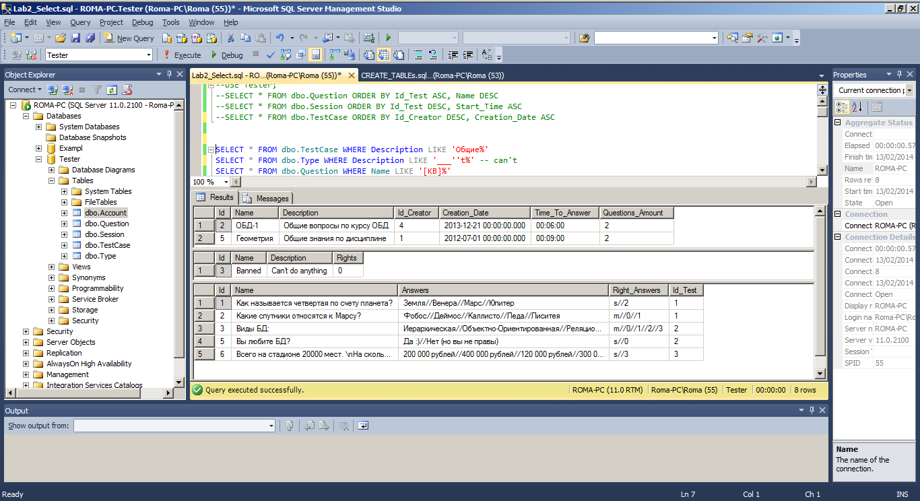
Task: Open the 100 % zoom dropdown
Action: 228,182
